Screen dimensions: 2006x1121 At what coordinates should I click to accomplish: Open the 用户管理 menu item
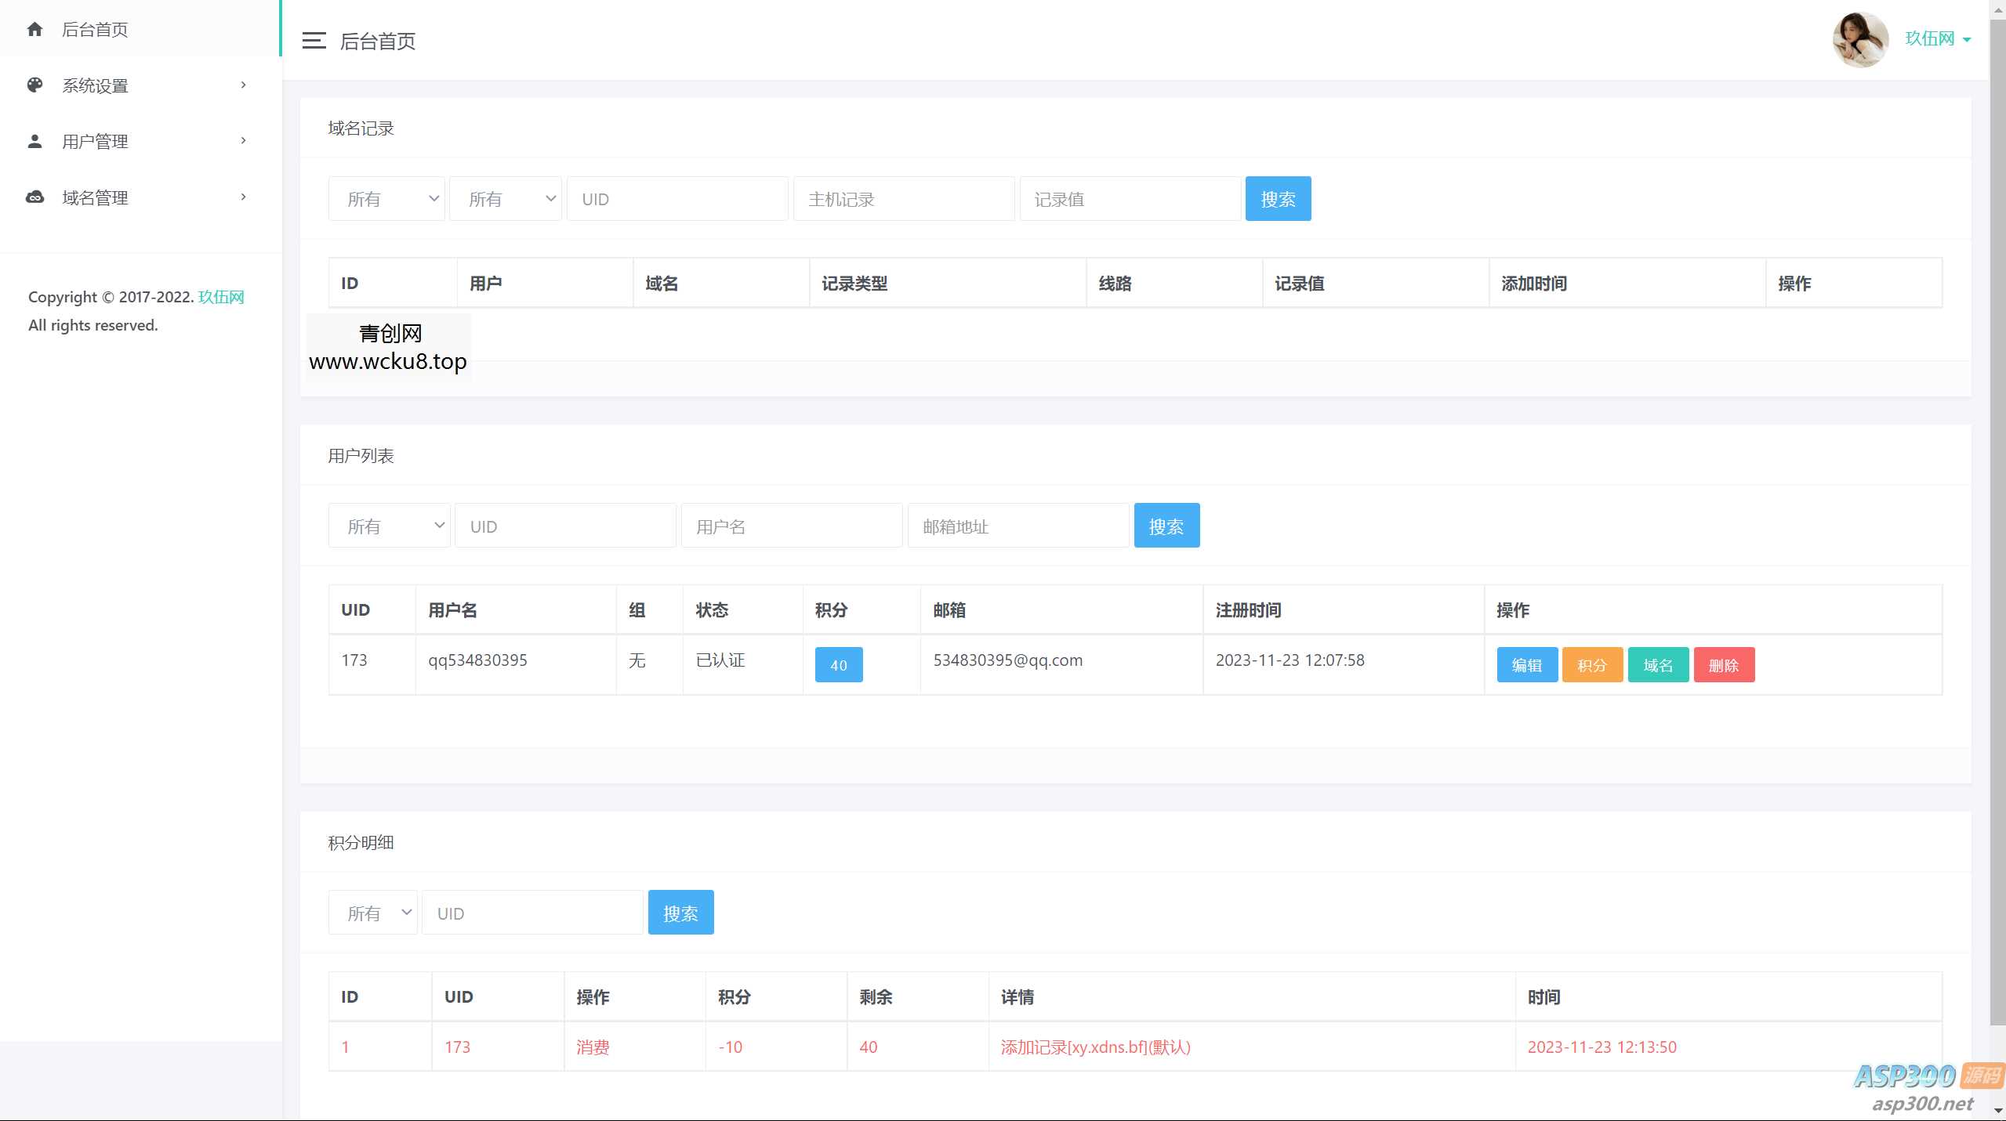(95, 142)
